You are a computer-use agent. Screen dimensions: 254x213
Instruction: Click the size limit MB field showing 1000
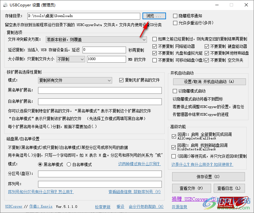pyautogui.click(x=106, y=59)
